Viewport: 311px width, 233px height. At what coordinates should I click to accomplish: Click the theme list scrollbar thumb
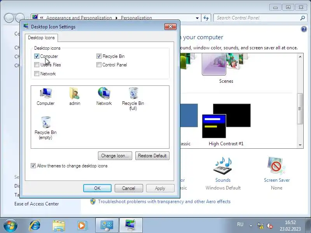(300, 109)
